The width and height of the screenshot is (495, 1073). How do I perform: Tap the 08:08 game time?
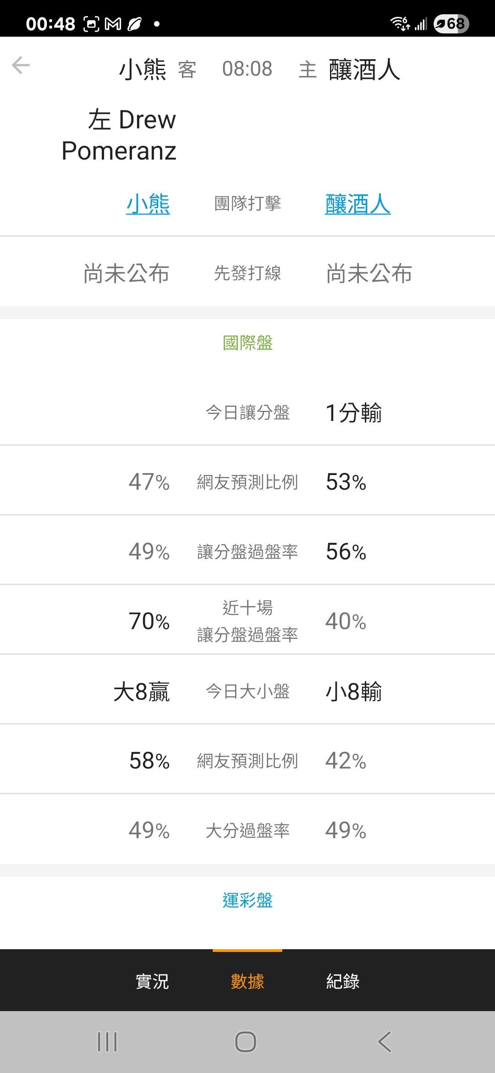click(x=247, y=69)
